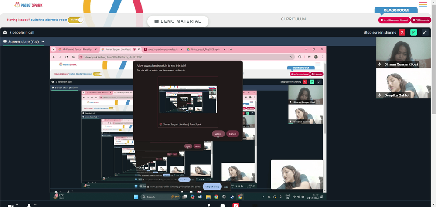
Task: Click mic icon on Deepika Gahlot tile
Action: (380, 95)
